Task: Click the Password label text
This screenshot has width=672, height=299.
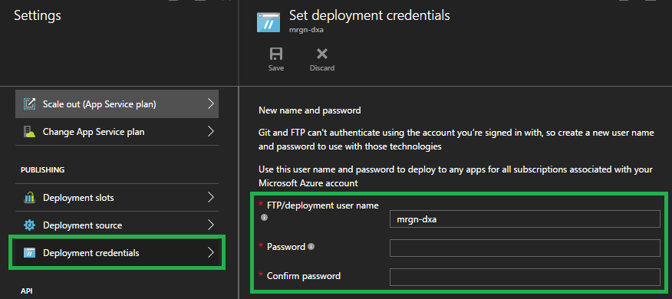Action: (286, 247)
